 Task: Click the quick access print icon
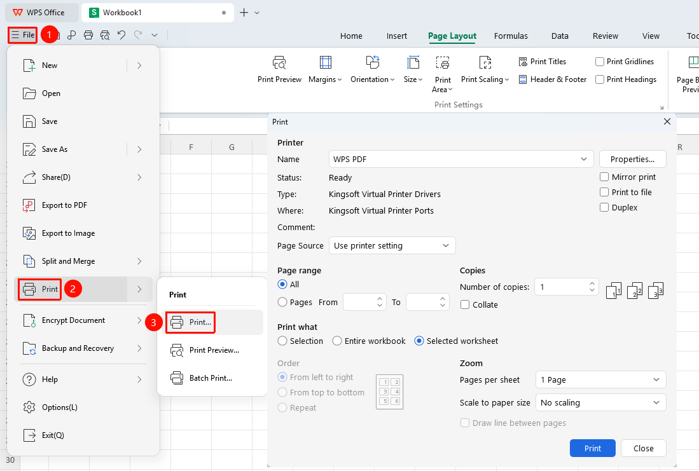pyautogui.click(x=88, y=35)
